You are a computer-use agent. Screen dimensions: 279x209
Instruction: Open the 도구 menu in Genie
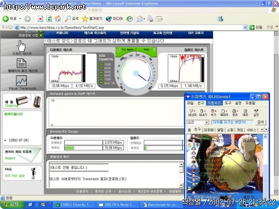(x=228, y=103)
